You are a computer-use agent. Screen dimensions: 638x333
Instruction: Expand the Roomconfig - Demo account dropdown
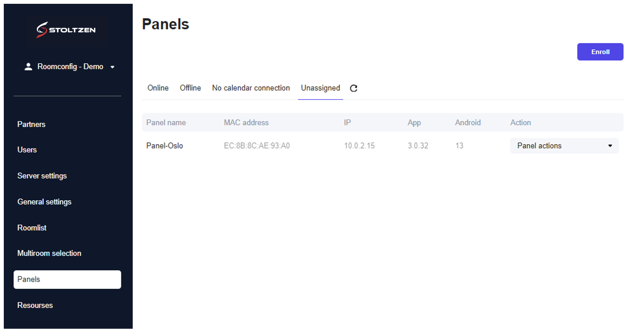coord(112,67)
